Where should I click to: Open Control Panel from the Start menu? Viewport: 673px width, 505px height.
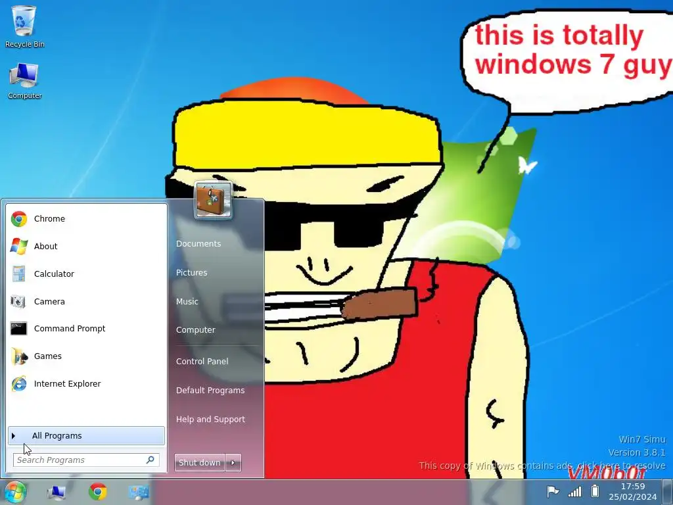[x=202, y=362]
